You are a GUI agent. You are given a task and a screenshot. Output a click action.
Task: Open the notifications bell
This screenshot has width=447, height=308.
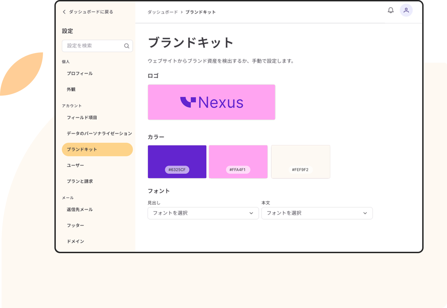click(391, 10)
